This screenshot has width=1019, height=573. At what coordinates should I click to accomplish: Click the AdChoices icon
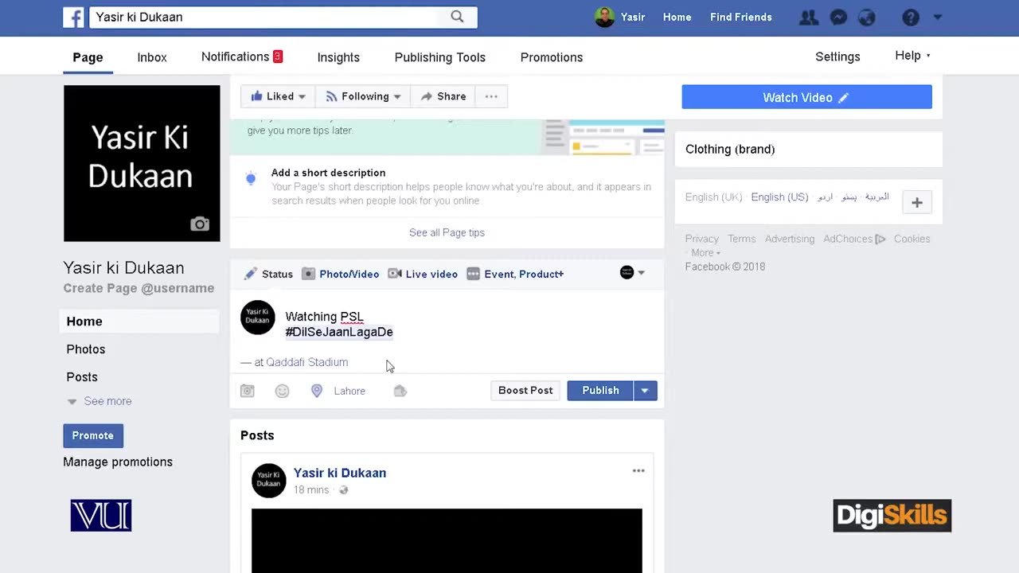[880, 239]
